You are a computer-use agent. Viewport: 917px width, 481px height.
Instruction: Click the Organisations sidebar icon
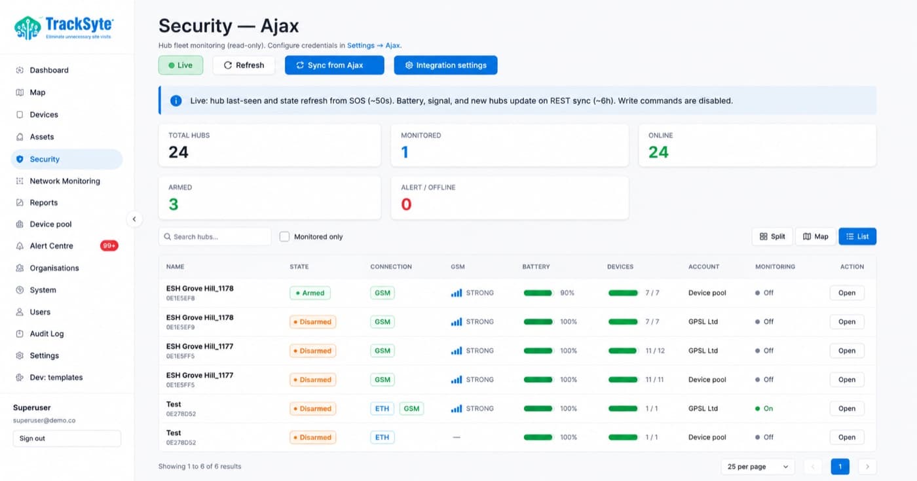click(20, 268)
